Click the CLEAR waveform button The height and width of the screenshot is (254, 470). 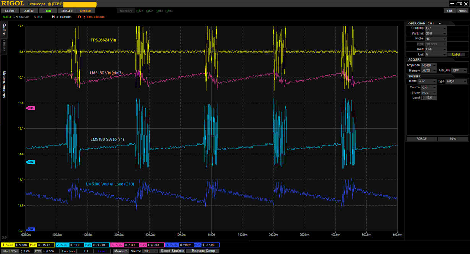pos(10,11)
